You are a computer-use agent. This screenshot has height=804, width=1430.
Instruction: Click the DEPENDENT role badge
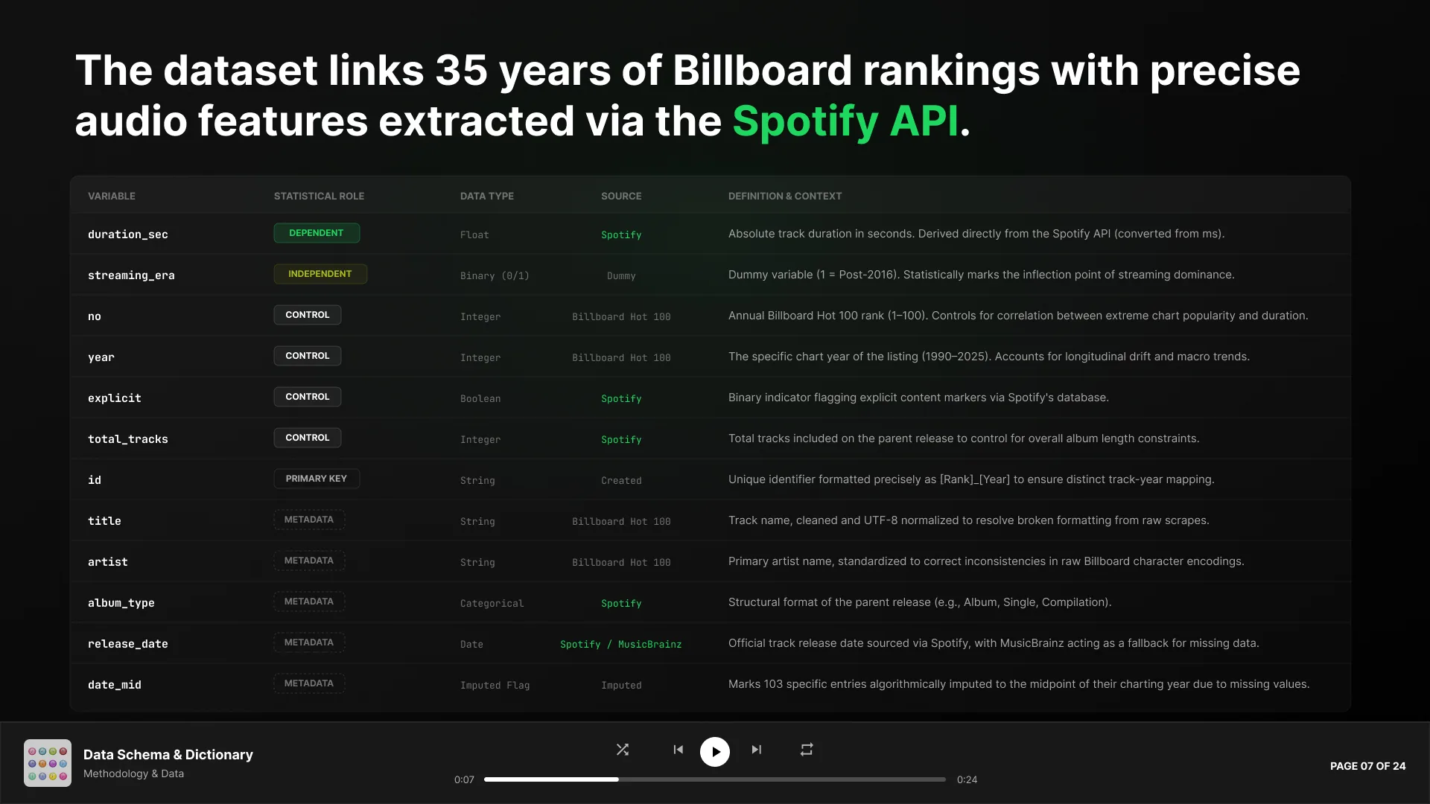coord(317,233)
